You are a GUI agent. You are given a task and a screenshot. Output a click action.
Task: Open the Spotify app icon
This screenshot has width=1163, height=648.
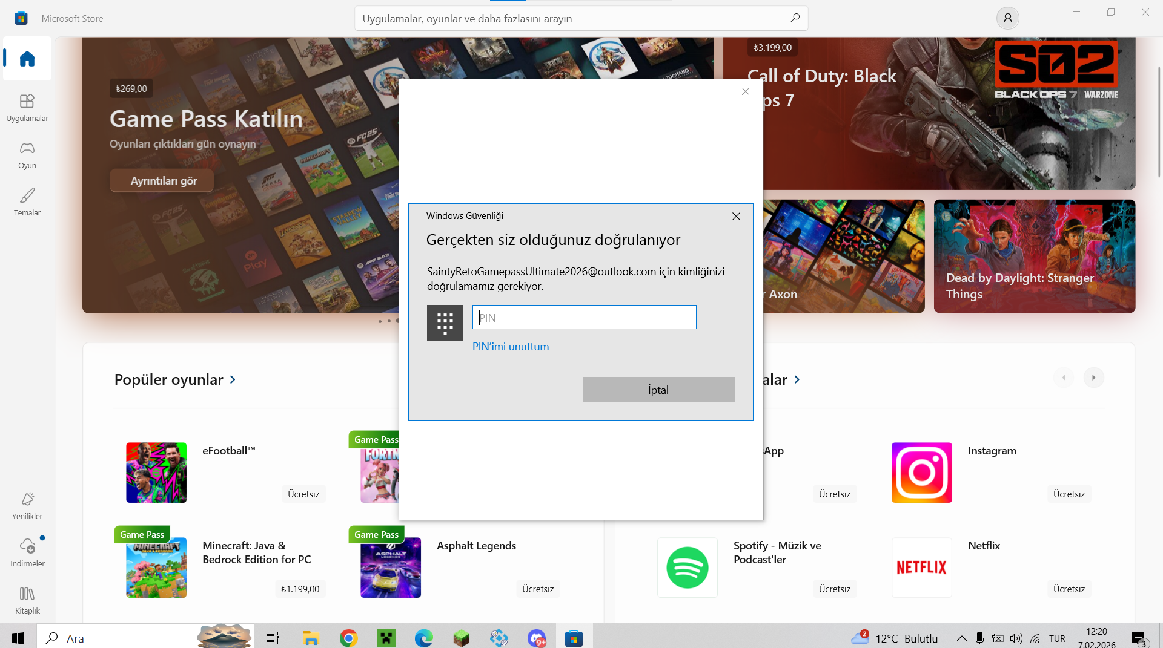pyautogui.click(x=688, y=568)
